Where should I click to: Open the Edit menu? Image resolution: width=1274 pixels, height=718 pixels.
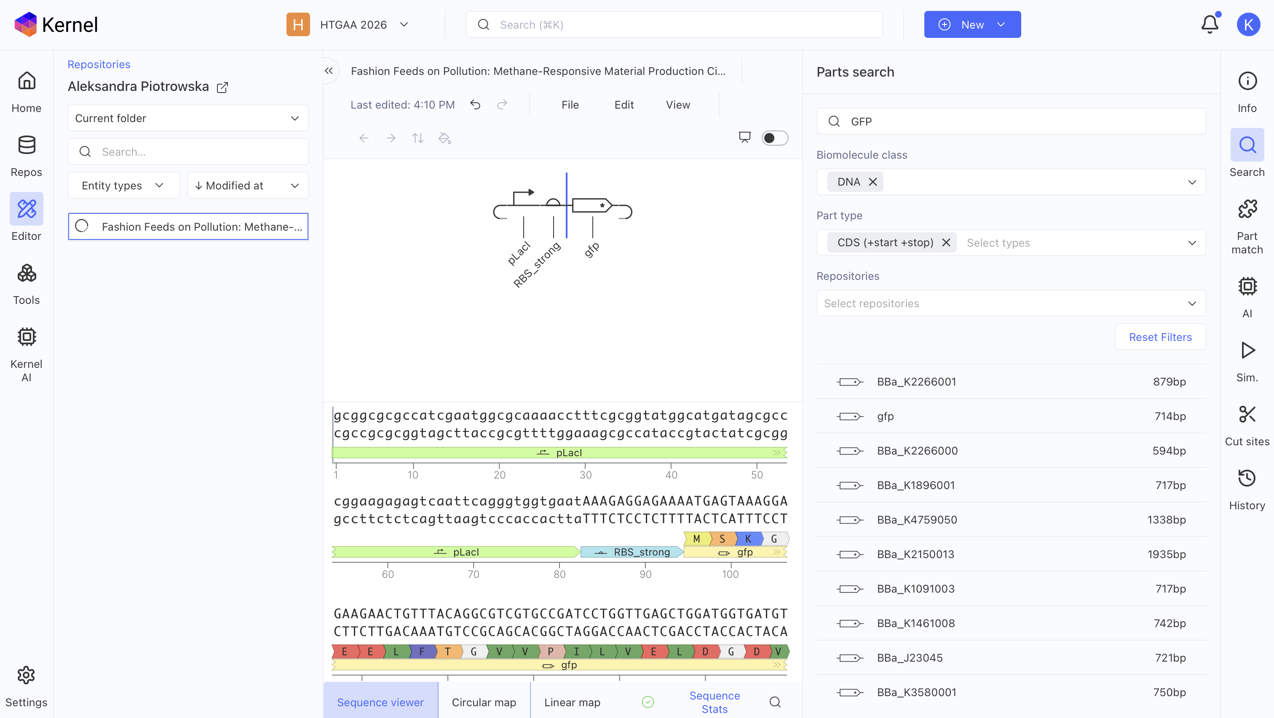[624, 105]
